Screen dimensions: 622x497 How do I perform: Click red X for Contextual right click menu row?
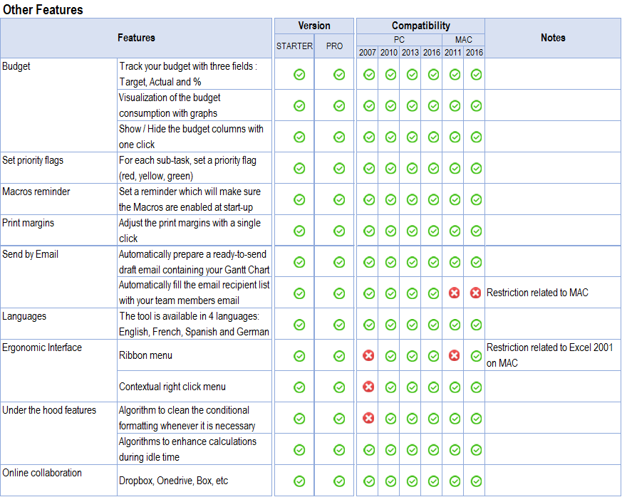coord(368,387)
